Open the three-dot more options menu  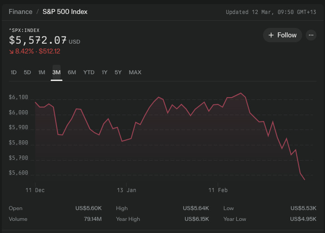(311, 35)
